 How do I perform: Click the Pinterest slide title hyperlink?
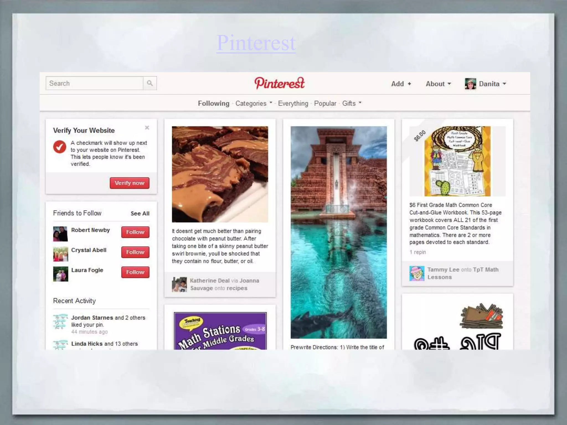click(256, 43)
